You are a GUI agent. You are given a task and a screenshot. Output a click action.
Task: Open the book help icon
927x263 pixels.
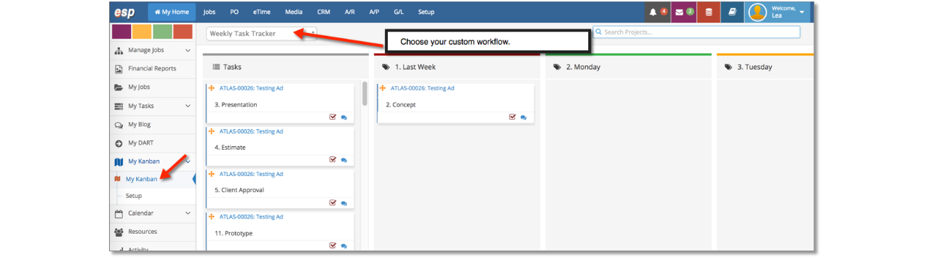[x=732, y=12]
